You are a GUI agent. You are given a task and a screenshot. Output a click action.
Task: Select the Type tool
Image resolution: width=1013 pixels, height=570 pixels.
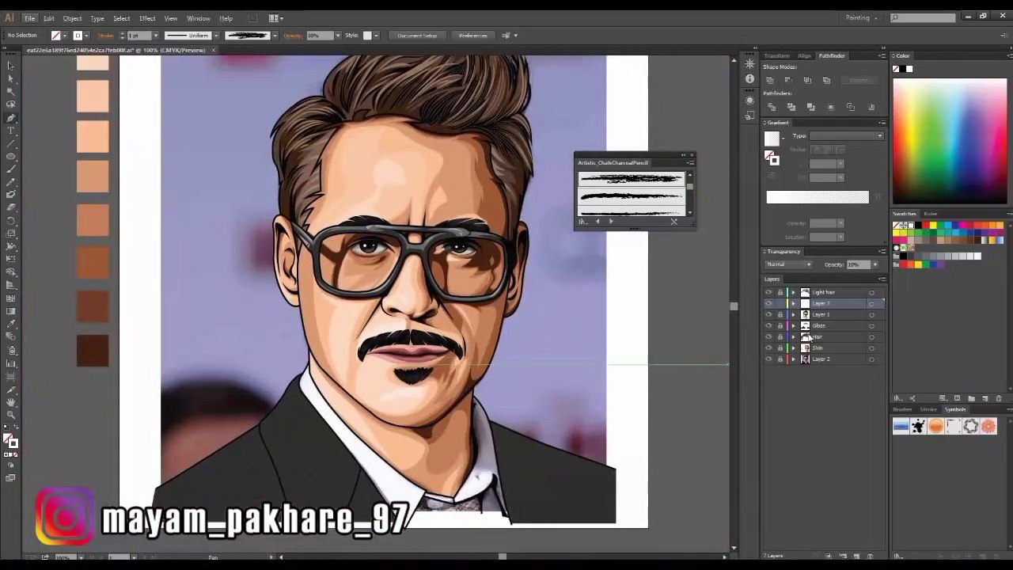pos(11,131)
